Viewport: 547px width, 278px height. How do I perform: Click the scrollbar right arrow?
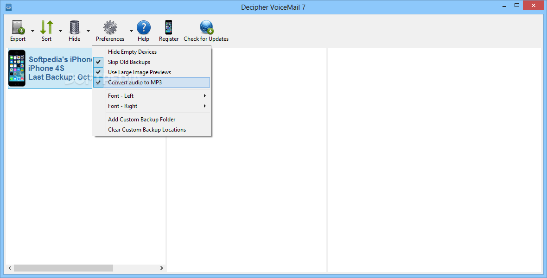pyautogui.click(x=161, y=268)
